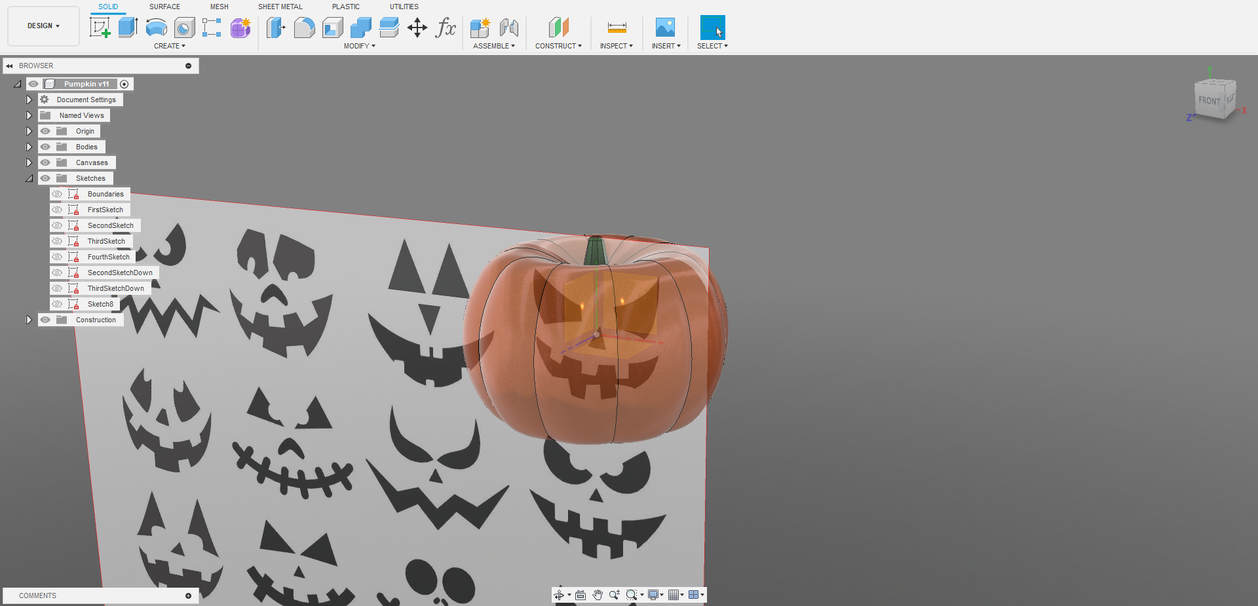Image resolution: width=1258 pixels, height=606 pixels.
Task: Activate the Pumpkin v11 component radio button
Action: tap(124, 84)
